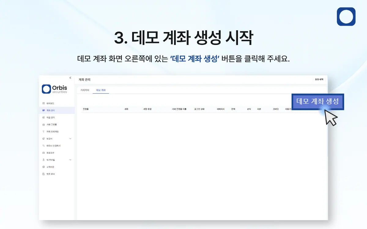This screenshot has width=367, height=229.
Task: Click the 대시보드 dashboard icon
Action: pyautogui.click(x=44, y=103)
